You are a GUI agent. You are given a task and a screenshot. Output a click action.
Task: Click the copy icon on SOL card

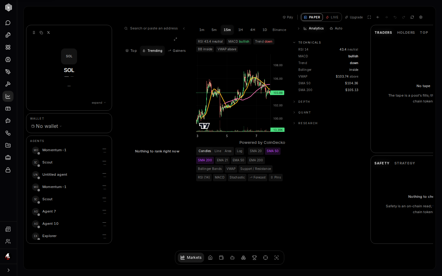(x=41, y=33)
